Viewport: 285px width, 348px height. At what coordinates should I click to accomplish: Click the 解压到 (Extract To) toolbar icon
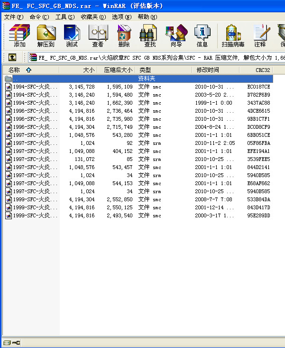46,36
